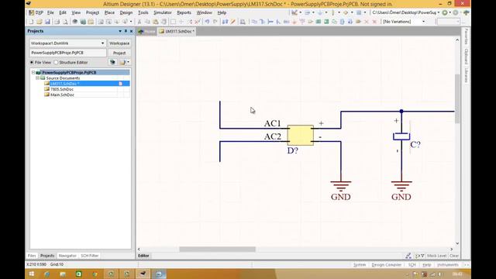Click the Design Compiler status bar button

[386, 265]
